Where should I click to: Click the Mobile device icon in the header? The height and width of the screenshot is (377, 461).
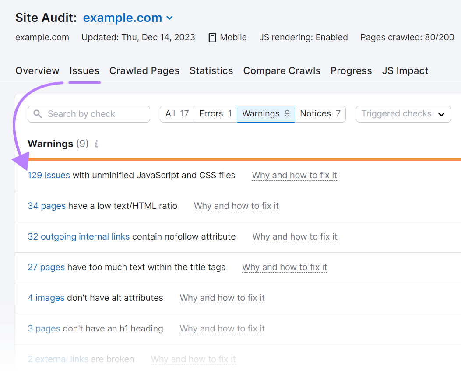point(212,37)
